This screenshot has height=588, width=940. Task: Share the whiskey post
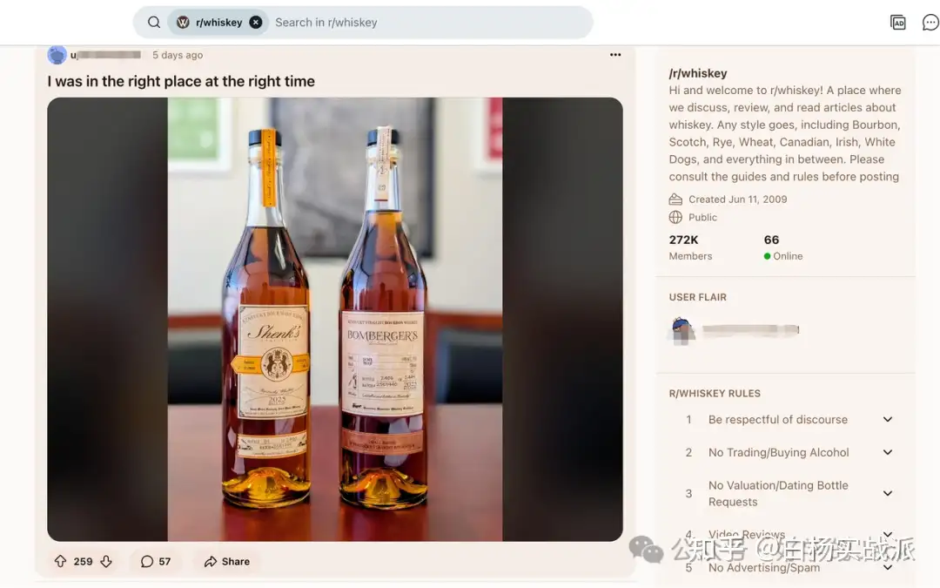pyautogui.click(x=227, y=561)
